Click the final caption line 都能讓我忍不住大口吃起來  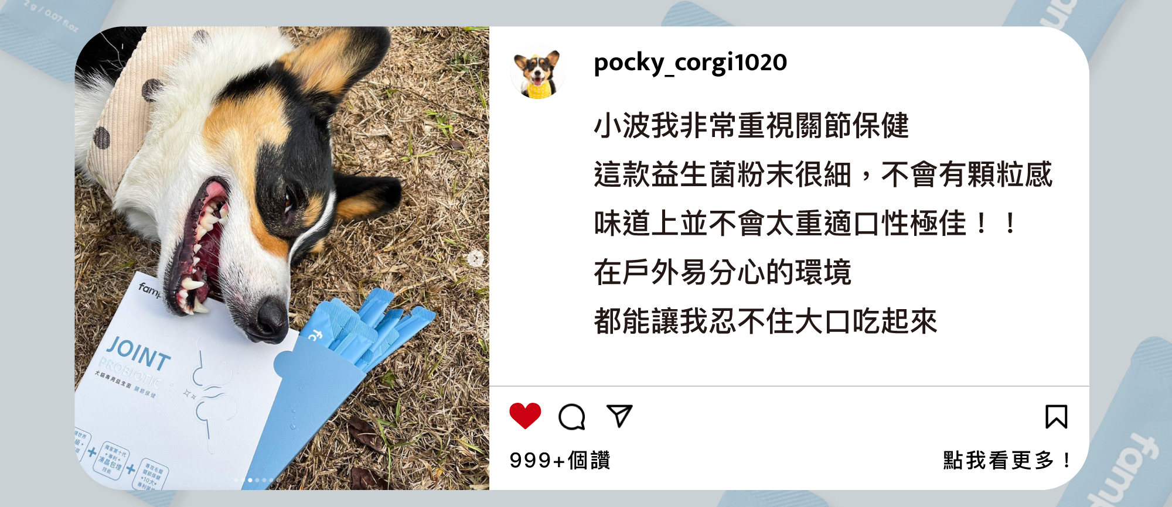[x=765, y=321]
